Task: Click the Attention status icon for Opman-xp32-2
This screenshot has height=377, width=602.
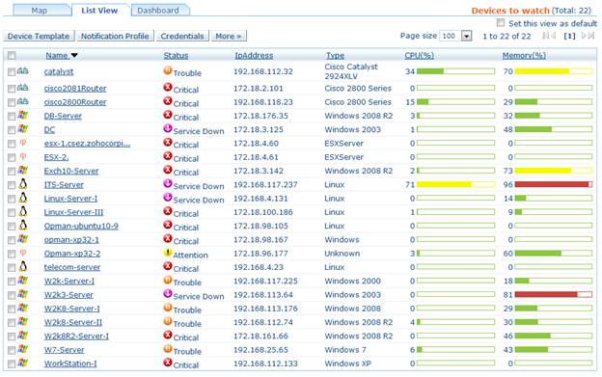Action: (168, 253)
